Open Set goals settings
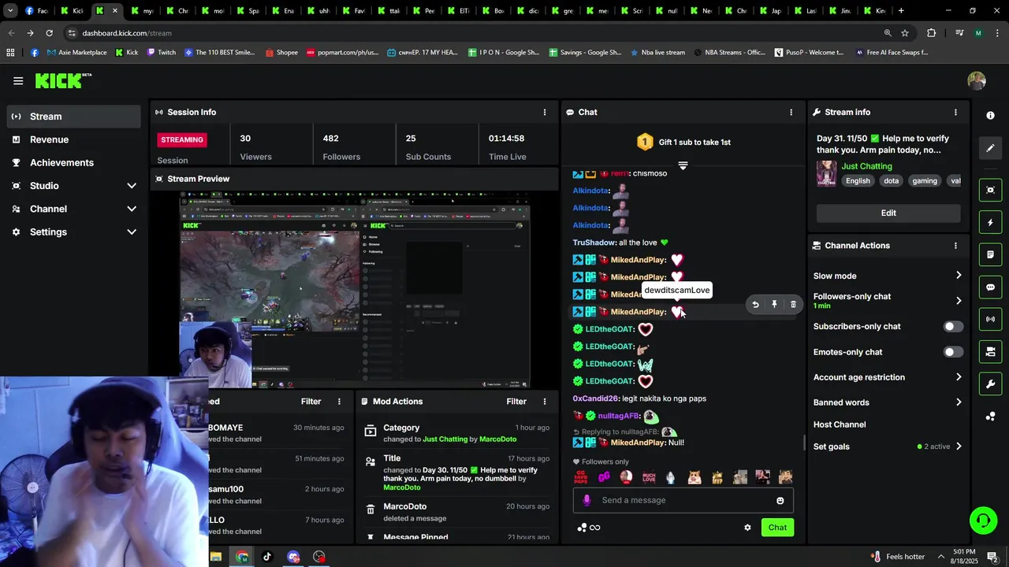The image size is (1009, 567). tap(888, 447)
